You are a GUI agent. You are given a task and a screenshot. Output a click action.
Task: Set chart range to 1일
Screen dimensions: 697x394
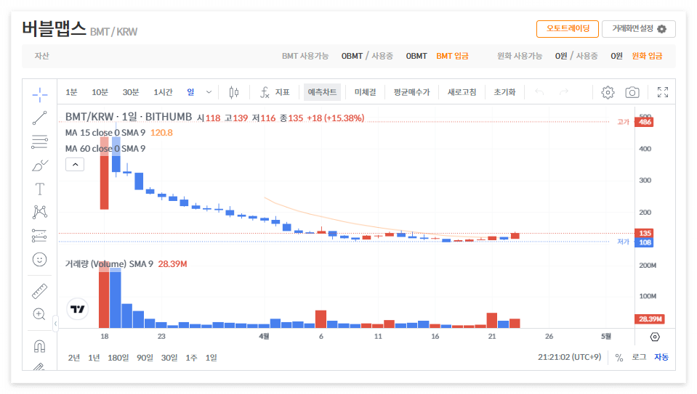point(211,358)
